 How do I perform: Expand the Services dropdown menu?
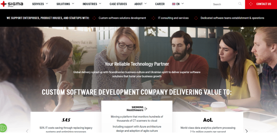tap(40, 4)
